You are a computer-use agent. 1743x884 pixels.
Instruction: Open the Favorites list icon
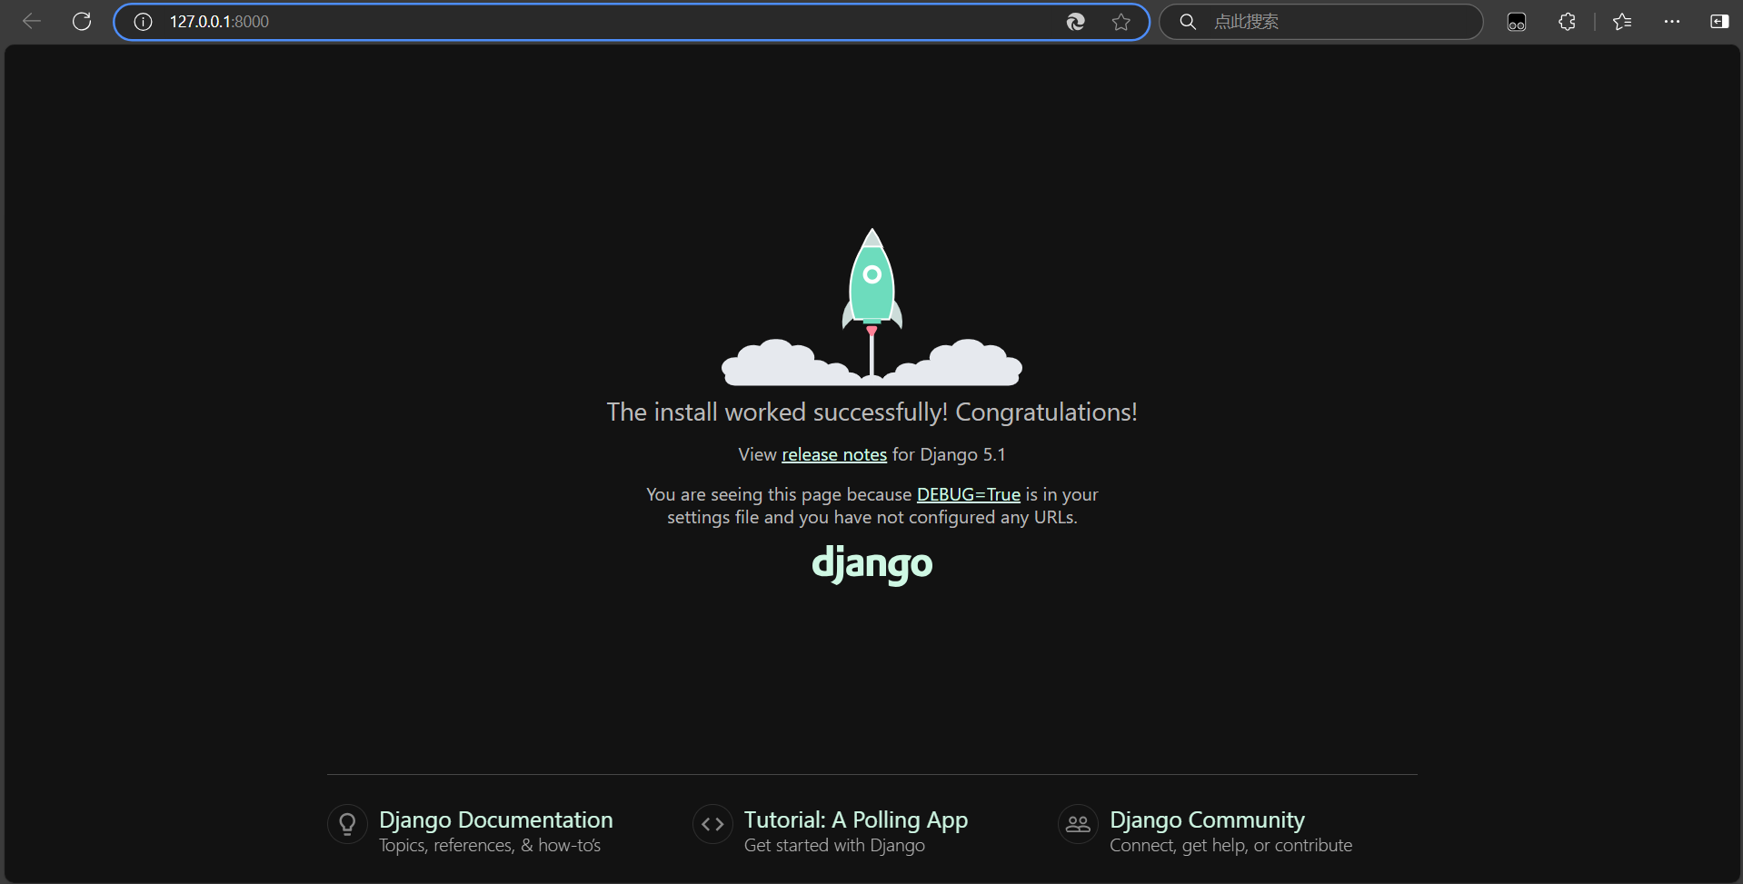1622,22
